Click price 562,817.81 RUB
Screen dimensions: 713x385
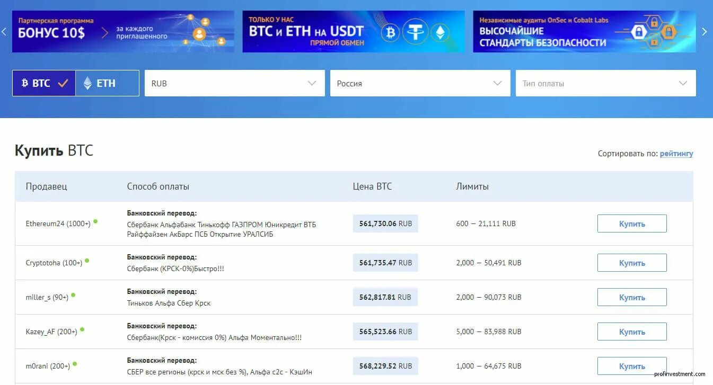click(x=385, y=297)
